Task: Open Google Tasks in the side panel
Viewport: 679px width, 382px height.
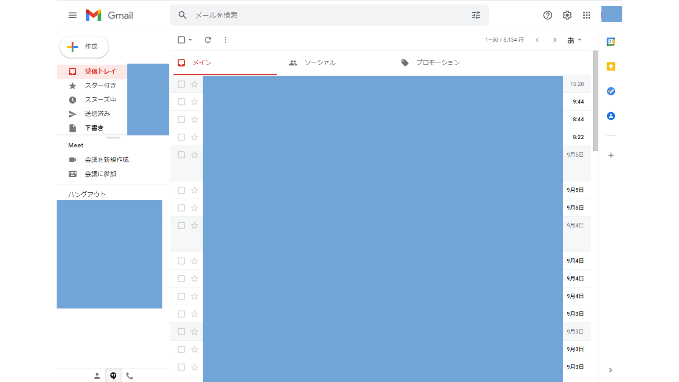Action: pyautogui.click(x=611, y=91)
